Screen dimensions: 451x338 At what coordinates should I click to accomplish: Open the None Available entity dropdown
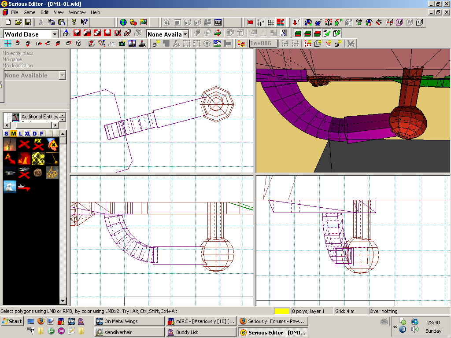point(62,76)
